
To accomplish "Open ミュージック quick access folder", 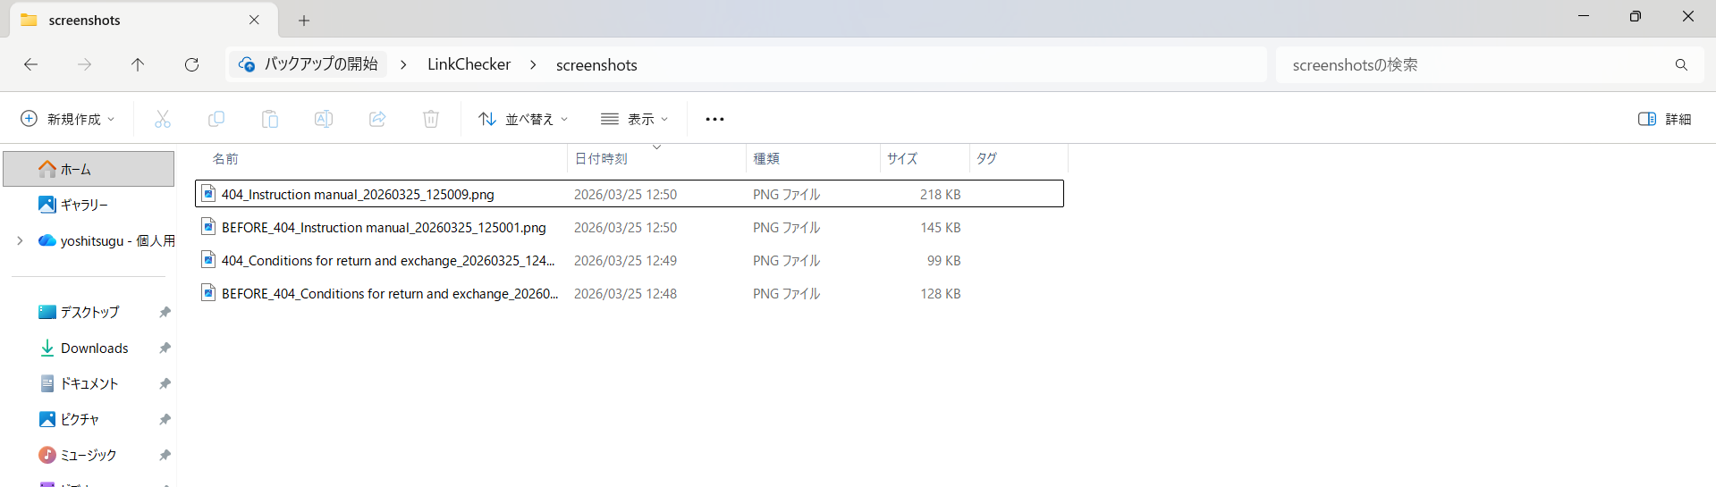I will 78,455.
